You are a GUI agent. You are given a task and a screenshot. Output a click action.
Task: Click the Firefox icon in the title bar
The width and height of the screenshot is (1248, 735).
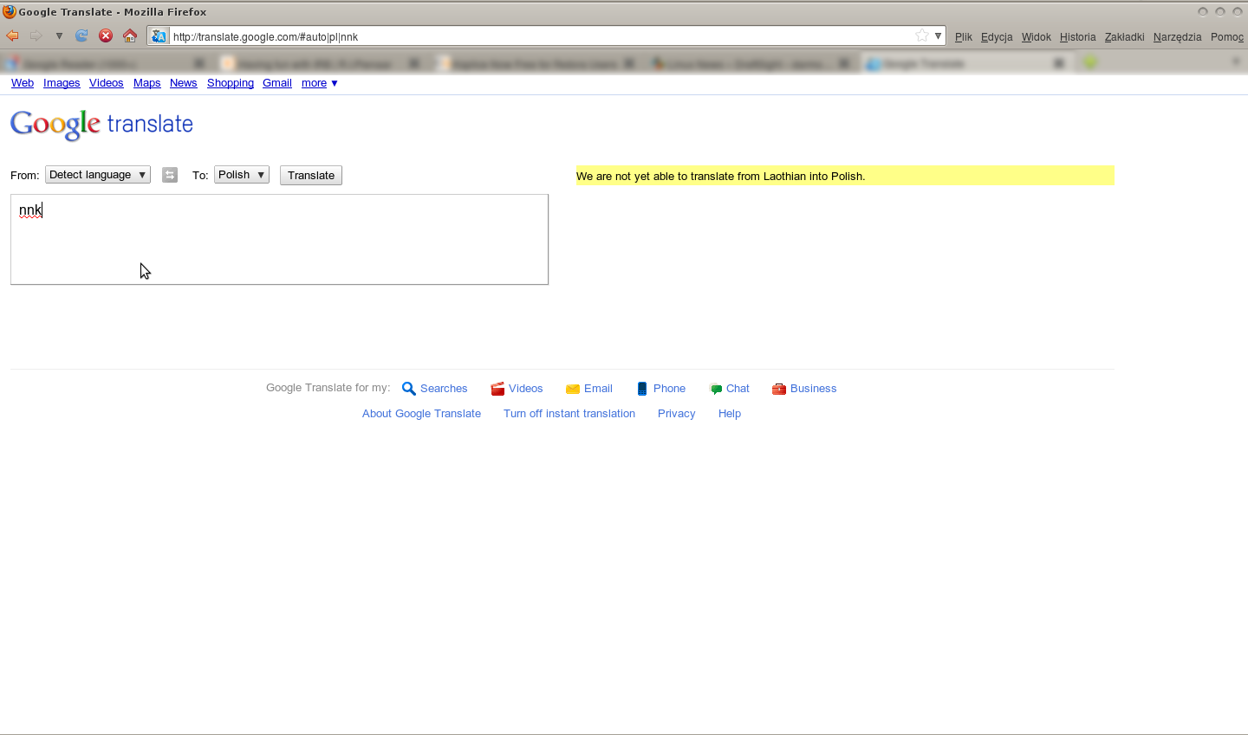(x=10, y=11)
